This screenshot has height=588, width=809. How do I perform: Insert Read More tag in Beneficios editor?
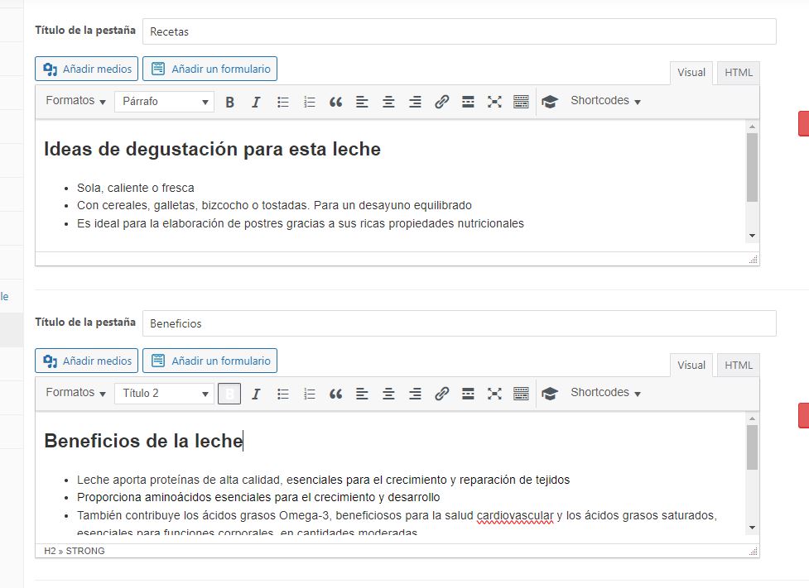click(x=468, y=394)
